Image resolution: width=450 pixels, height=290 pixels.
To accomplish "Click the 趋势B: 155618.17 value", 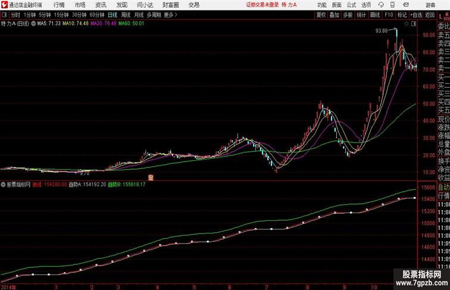I will [127, 185].
